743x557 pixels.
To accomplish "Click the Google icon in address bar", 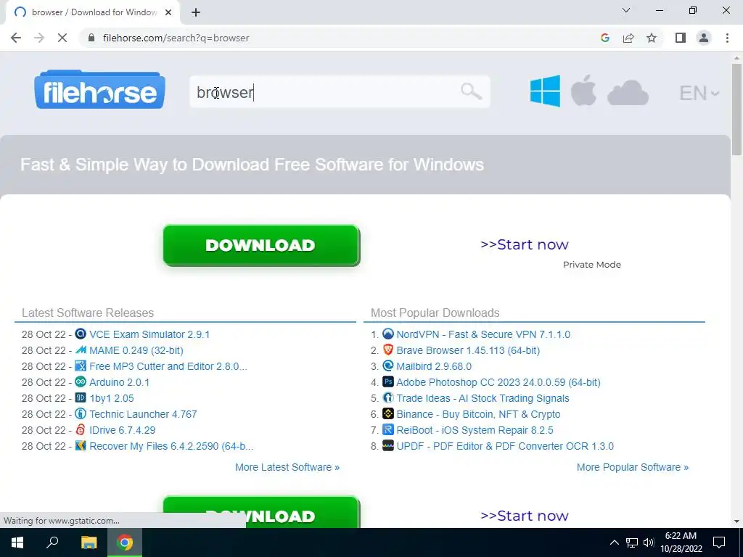I will click(604, 38).
